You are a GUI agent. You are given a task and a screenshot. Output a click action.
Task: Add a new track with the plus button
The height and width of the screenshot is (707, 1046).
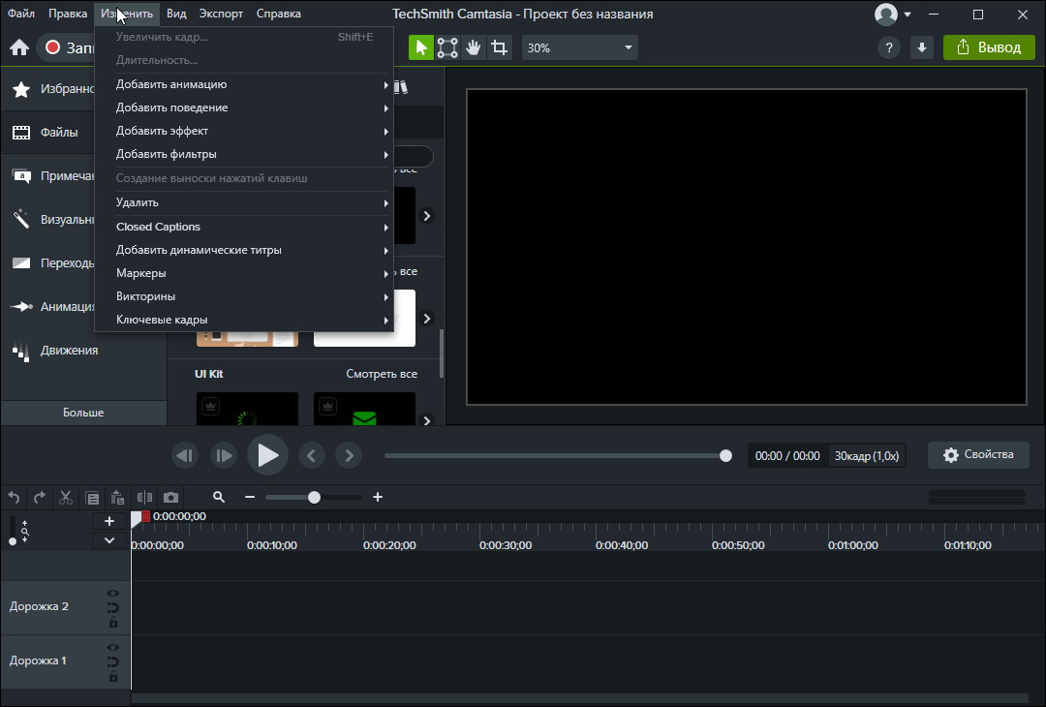coord(109,521)
